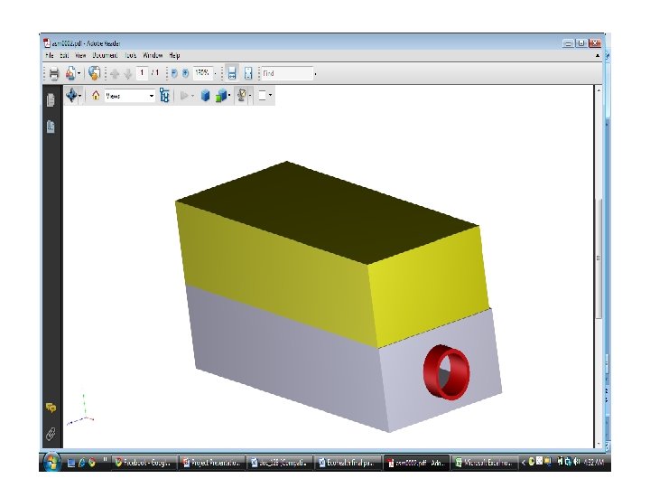Screen dimensions: 650x488
Task: Click the pdf Adobe Reader taskbar button
Action: (x=416, y=463)
